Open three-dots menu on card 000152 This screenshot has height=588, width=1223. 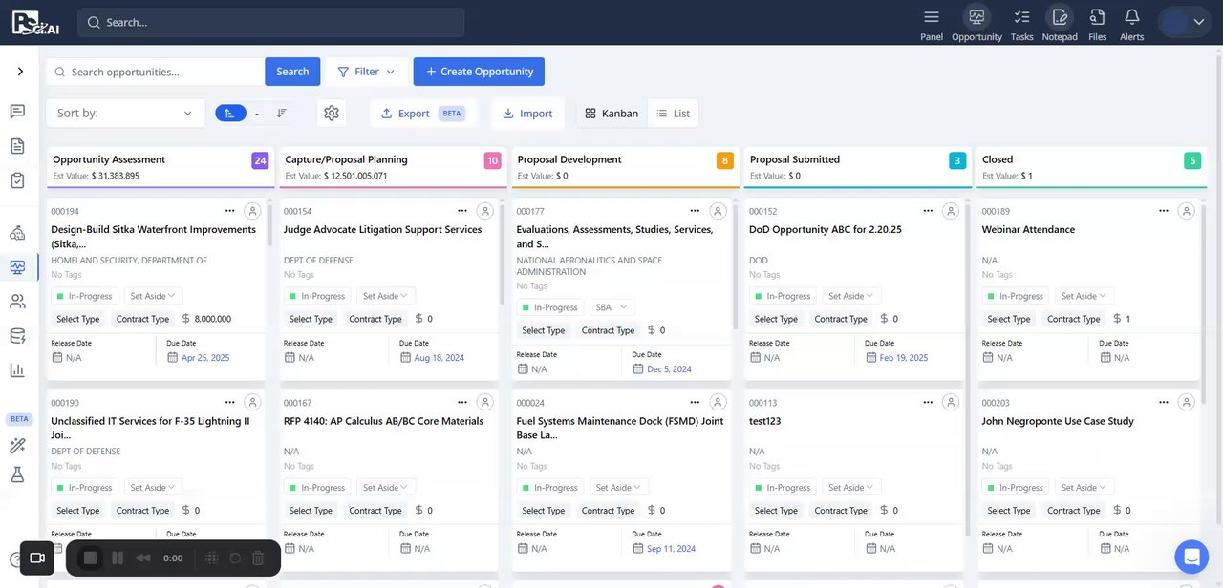pos(928,211)
